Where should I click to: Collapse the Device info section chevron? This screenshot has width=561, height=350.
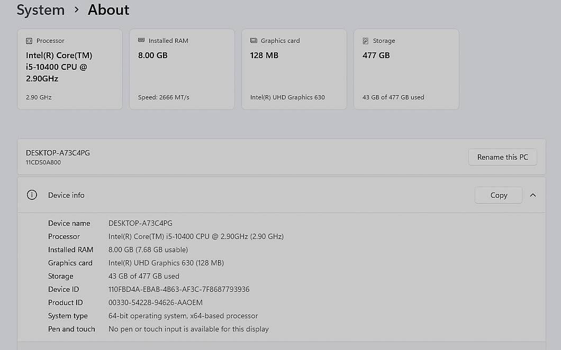pyautogui.click(x=533, y=195)
